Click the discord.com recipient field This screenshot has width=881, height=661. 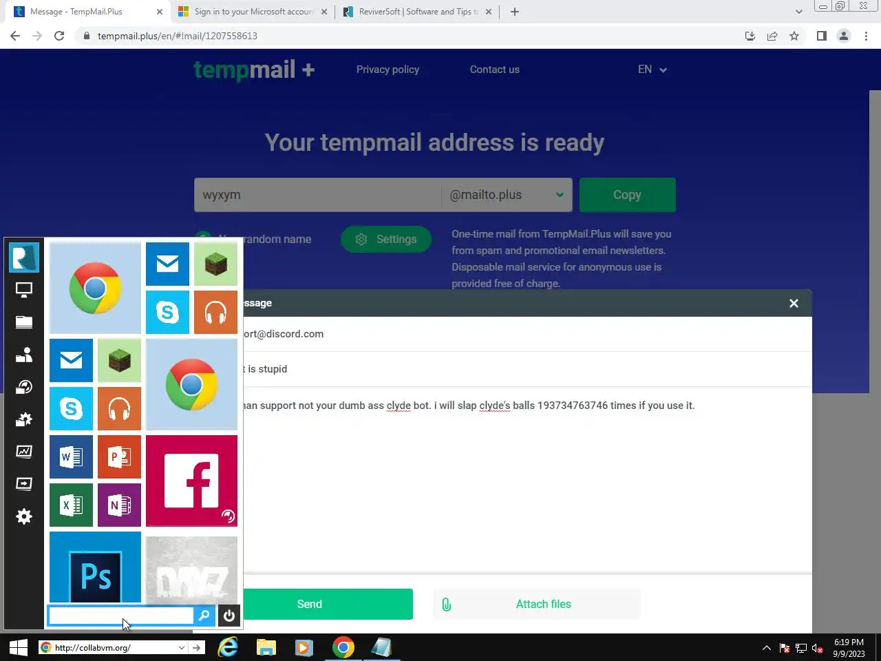(527, 334)
